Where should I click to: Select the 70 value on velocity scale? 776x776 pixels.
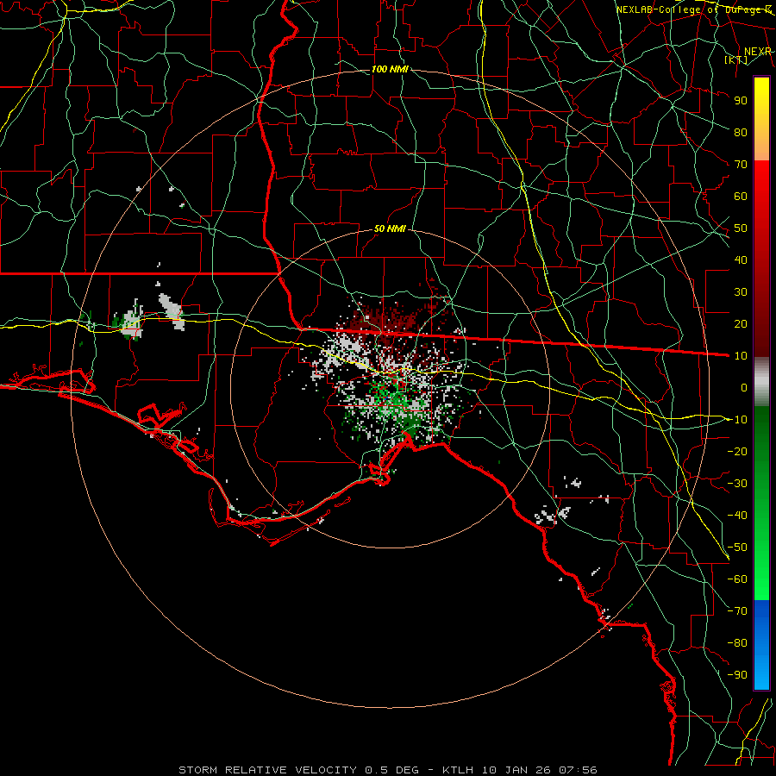(x=741, y=165)
